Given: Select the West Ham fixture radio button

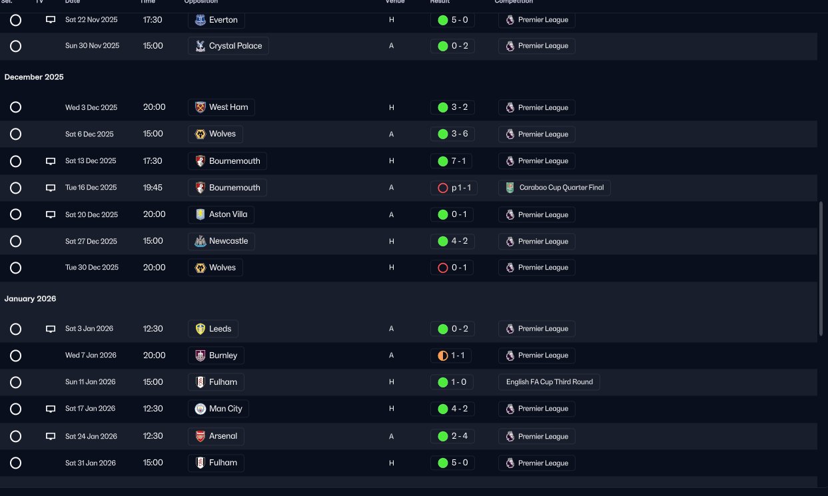Looking at the screenshot, I should (x=16, y=107).
